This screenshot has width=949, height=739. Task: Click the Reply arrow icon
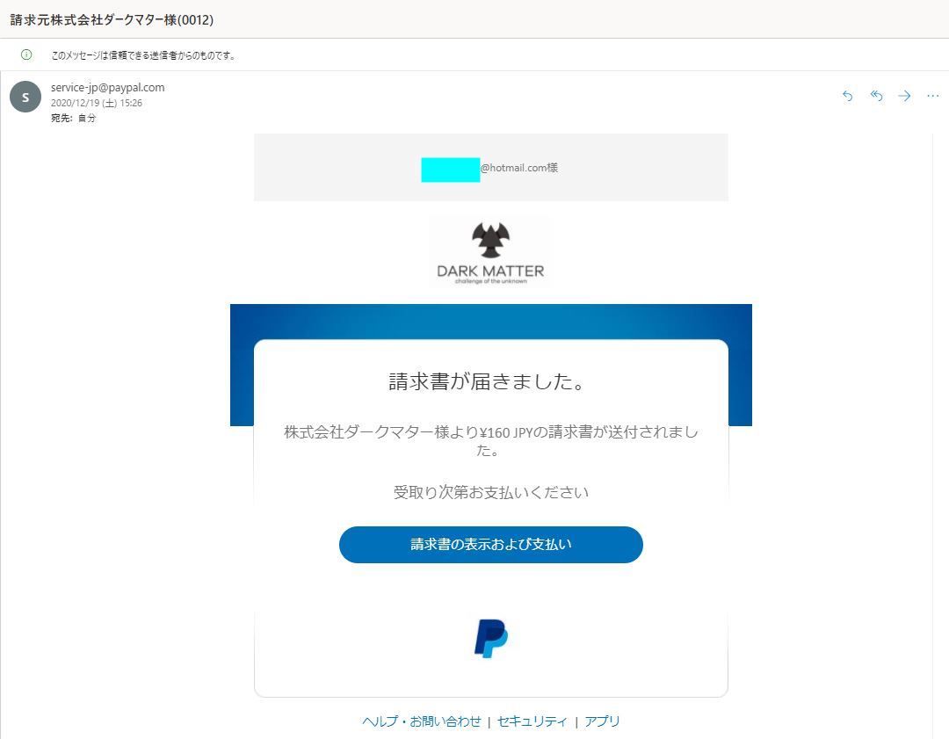point(847,96)
